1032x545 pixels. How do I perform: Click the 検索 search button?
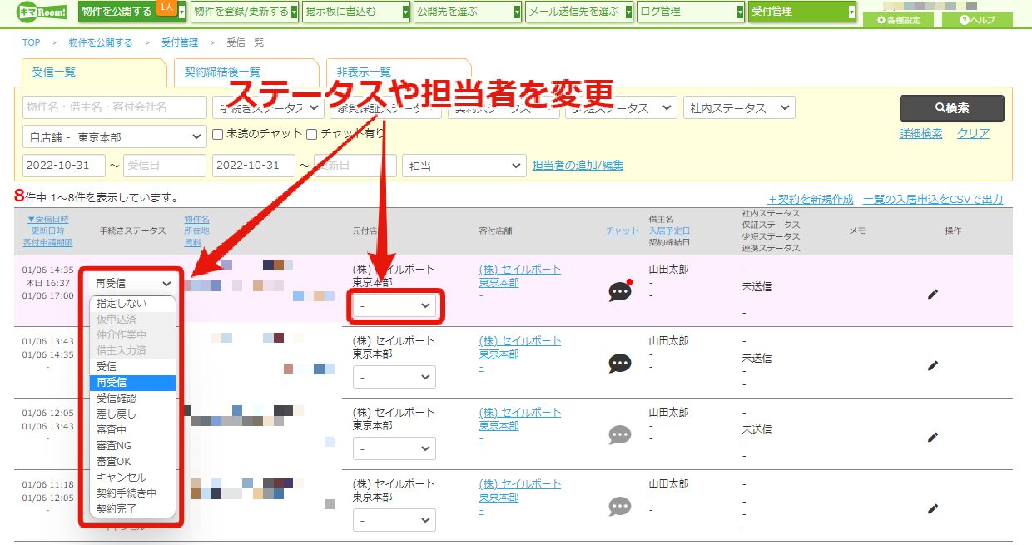coord(951,108)
